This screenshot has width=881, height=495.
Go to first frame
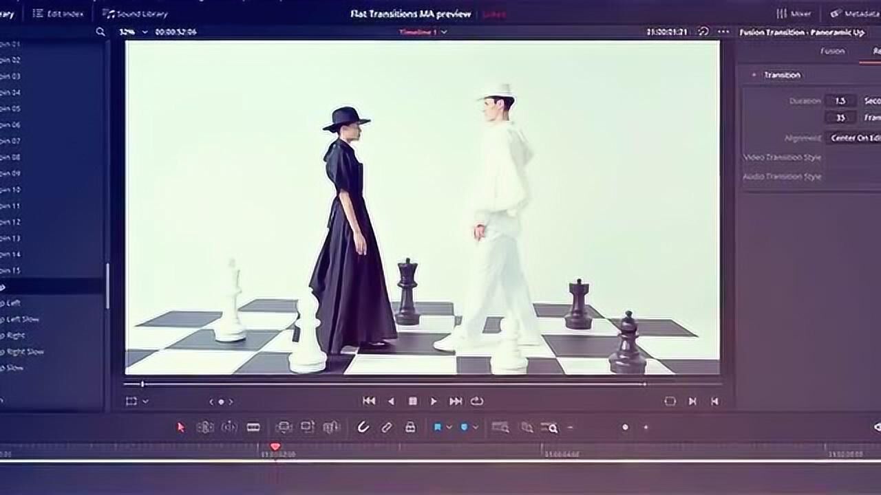pyautogui.click(x=369, y=401)
